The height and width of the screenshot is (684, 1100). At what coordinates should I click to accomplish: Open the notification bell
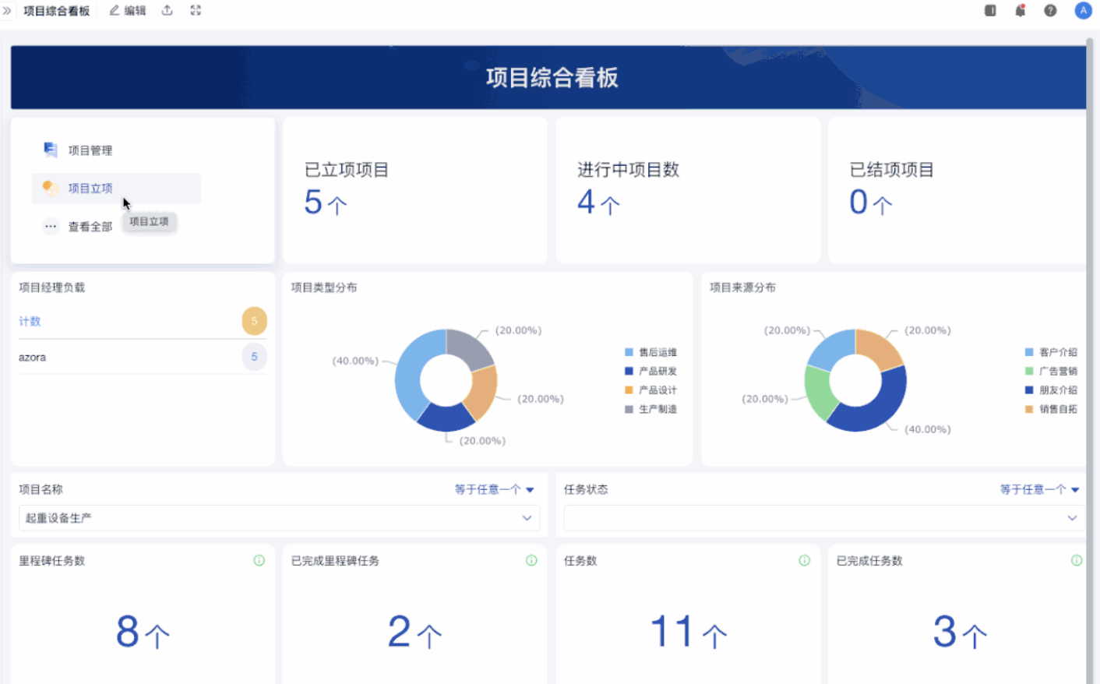[1020, 11]
